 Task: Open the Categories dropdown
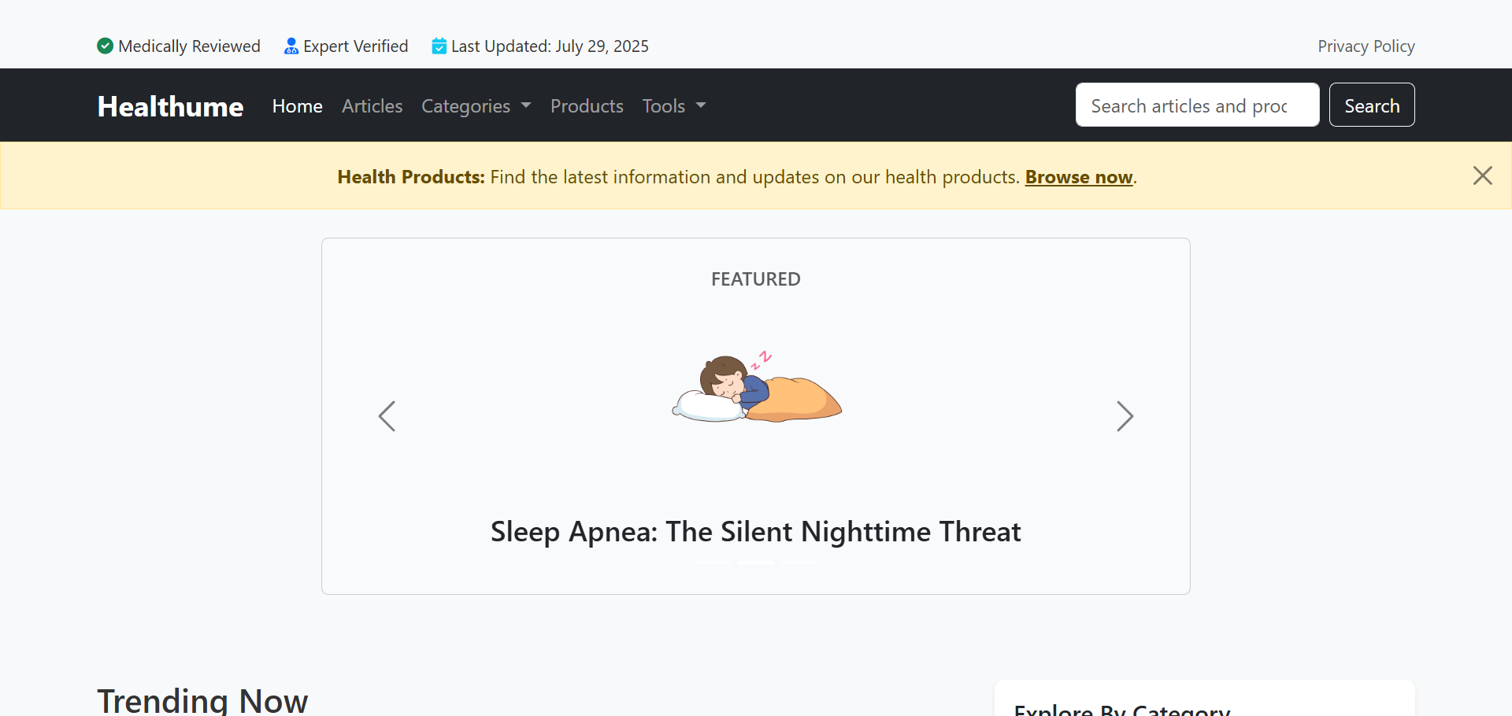[466, 105]
